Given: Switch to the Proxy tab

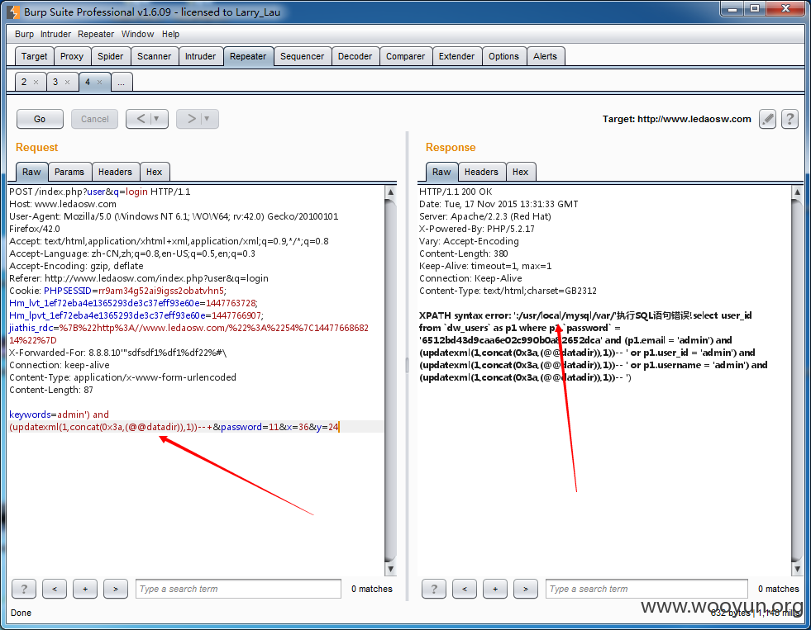Looking at the screenshot, I should [x=72, y=56].
